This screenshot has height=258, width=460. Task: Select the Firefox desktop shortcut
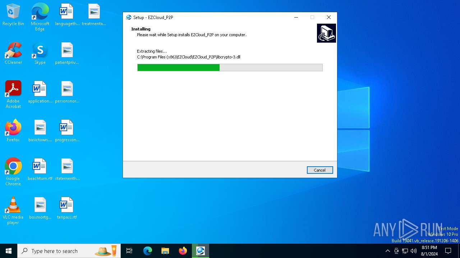click(13, 131)
